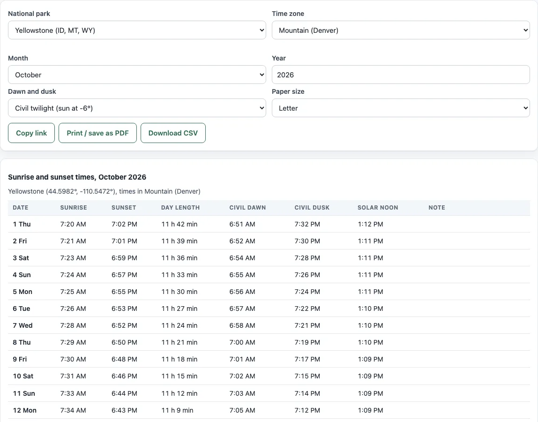The height and width of the screenshot is (422, 538).
Task: Select the '3 Sat' date cell
Action: 21,258
